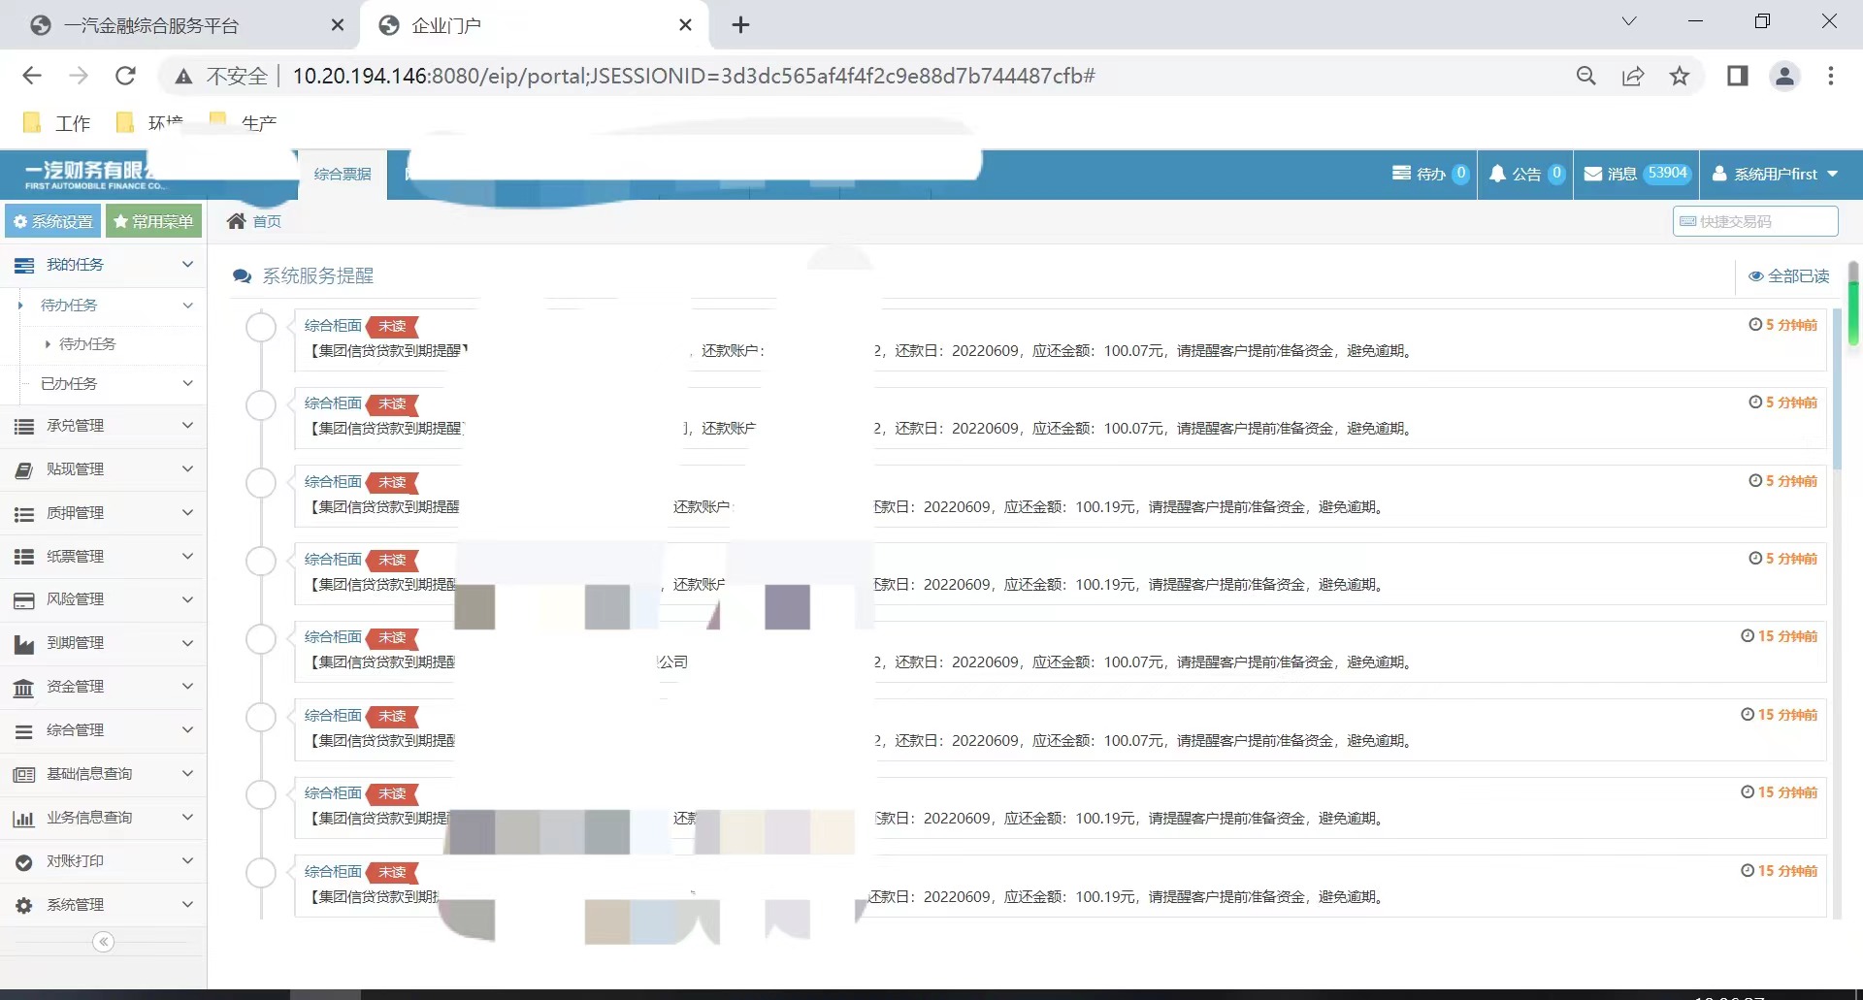Select the 综合票据 tab
1863x1000 pixels.
pos(343,175)
